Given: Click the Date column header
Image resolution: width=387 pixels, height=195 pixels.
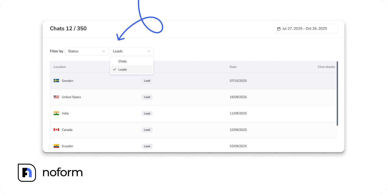Looking at the screenshot, I should click(233, 67).
